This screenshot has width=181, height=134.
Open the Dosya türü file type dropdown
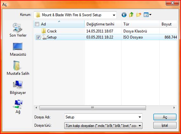[x=103, y=126]
